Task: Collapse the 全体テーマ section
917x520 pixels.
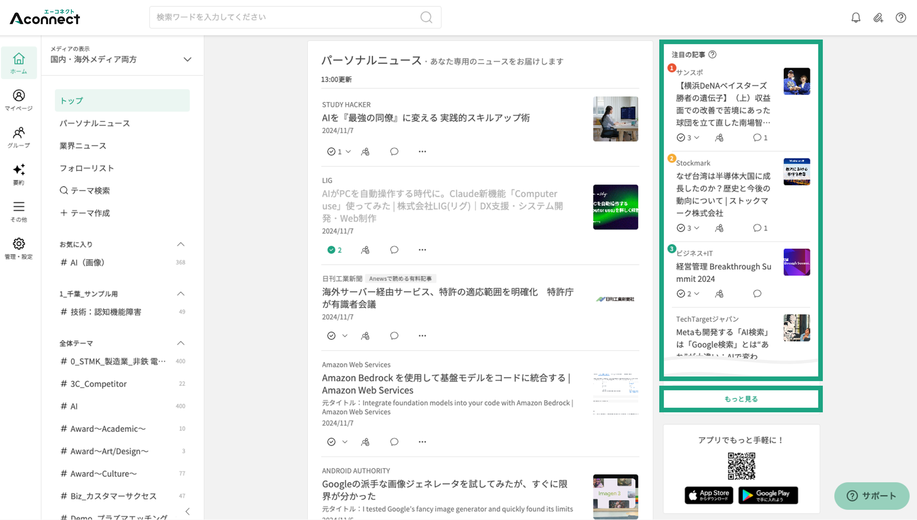Action: tap(181, 343)
